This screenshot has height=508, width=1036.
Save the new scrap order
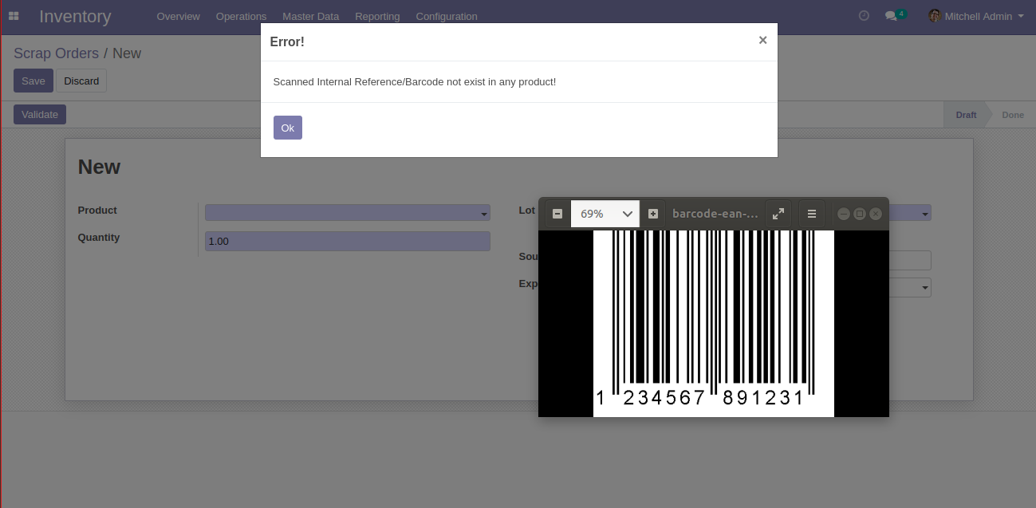click(33, 81)
